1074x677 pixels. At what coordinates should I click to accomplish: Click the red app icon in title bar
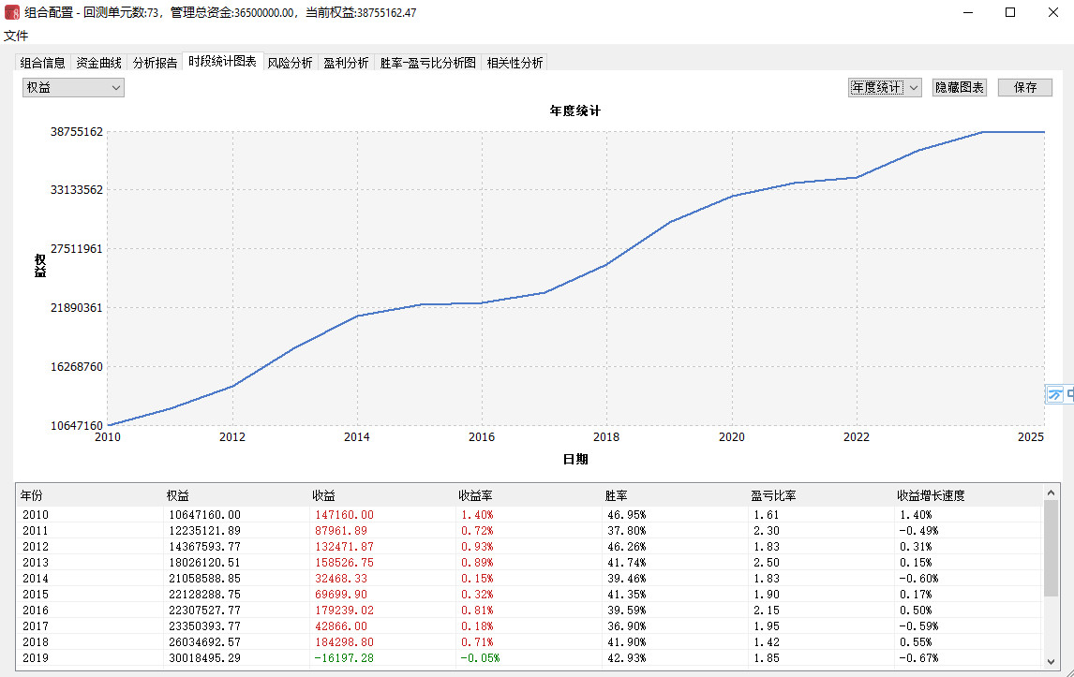(11, 13)
